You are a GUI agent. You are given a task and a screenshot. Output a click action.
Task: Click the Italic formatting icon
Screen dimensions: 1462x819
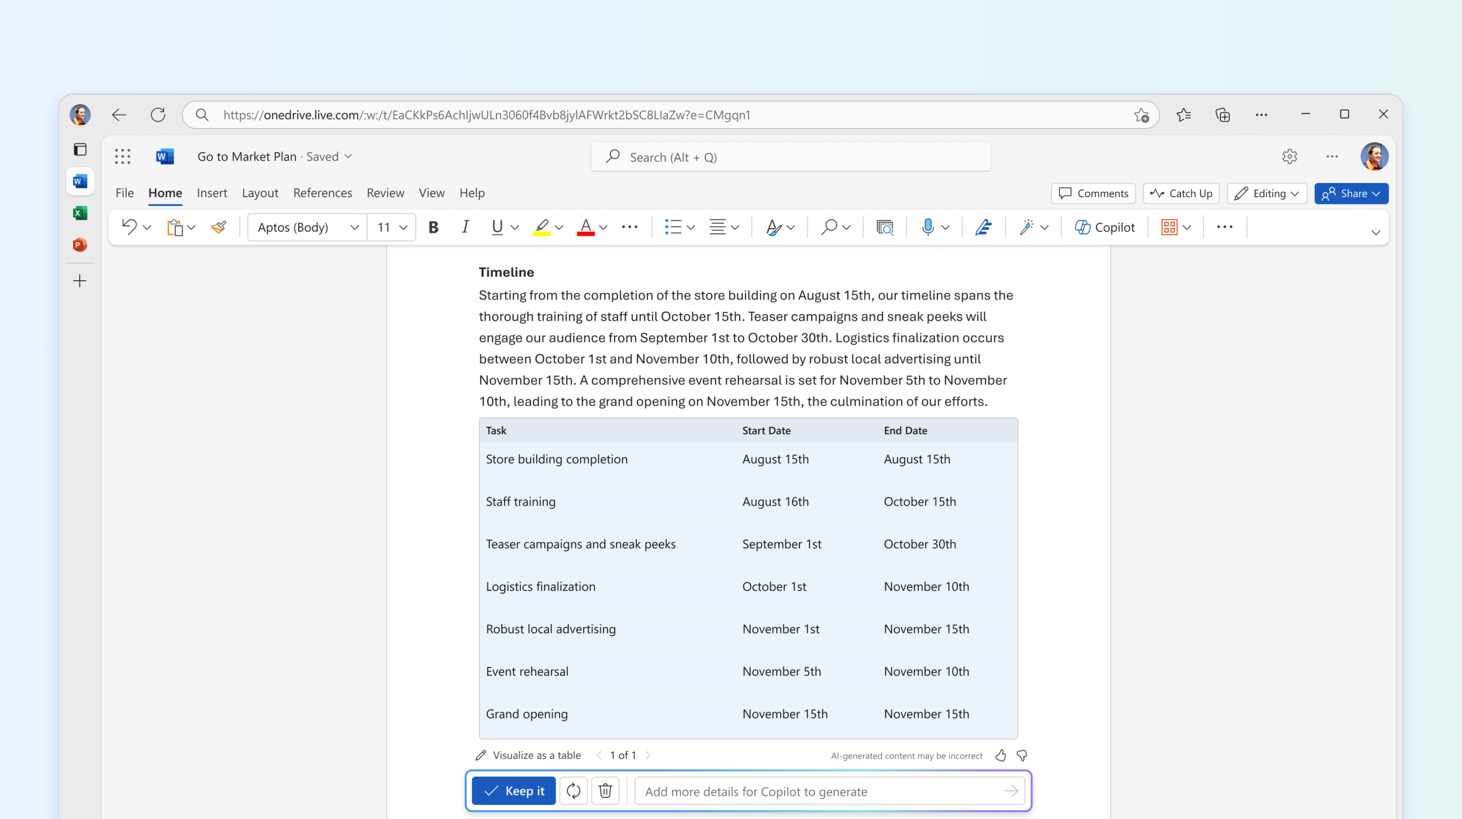click(x=465, y=226)
